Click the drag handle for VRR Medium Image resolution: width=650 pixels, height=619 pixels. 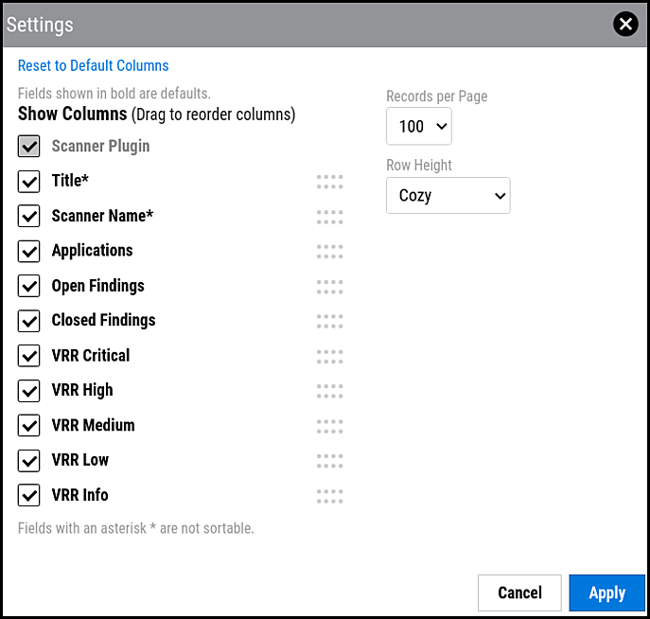329,426
